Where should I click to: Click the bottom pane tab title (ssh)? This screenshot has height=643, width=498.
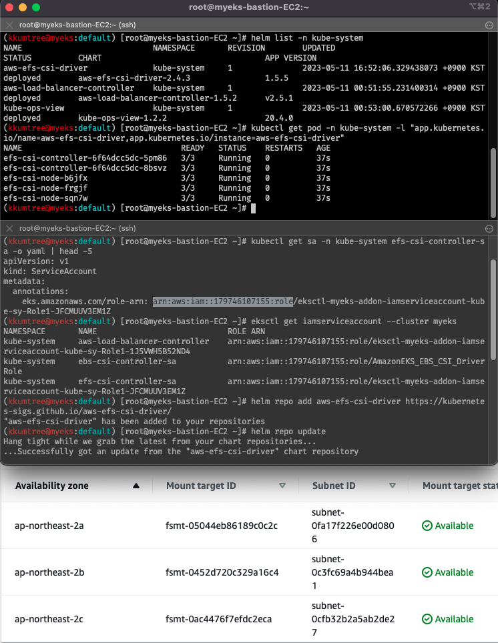click(77, 228)
